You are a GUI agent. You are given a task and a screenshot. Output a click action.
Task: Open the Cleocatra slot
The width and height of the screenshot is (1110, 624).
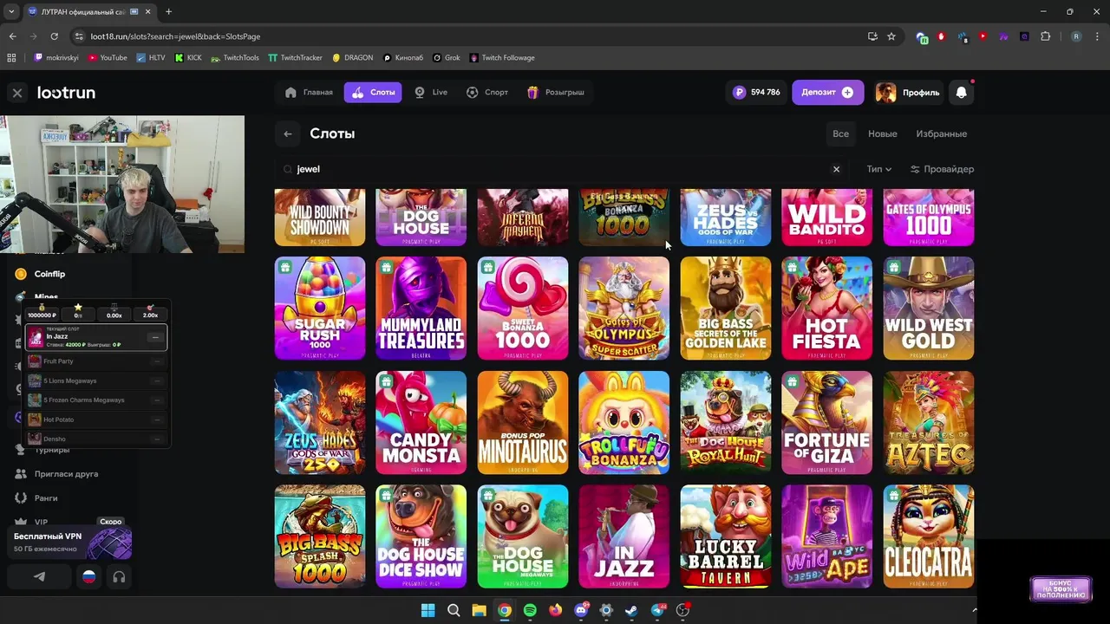point(929,536)
